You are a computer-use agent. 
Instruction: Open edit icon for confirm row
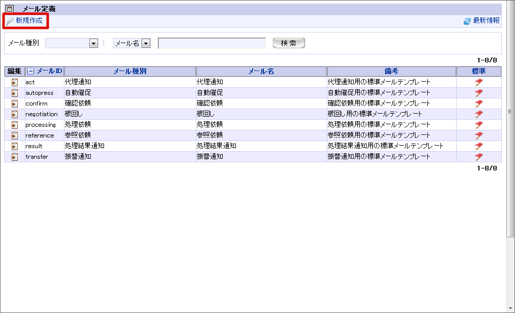click(14, 103)
